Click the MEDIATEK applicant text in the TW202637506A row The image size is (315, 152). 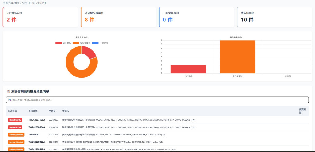pyautogui.click(x=129, y=120)
